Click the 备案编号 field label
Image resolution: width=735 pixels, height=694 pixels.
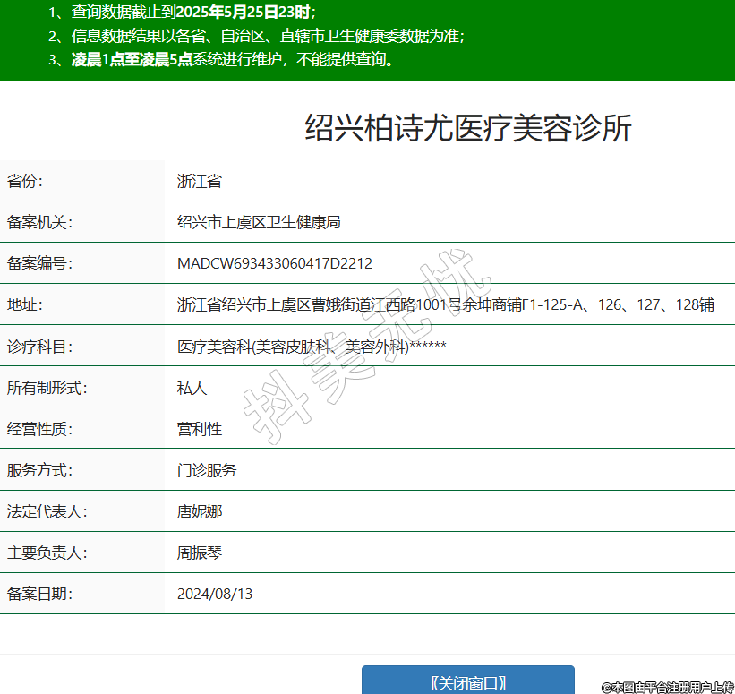pyautogui.click(x=39, y=263)
